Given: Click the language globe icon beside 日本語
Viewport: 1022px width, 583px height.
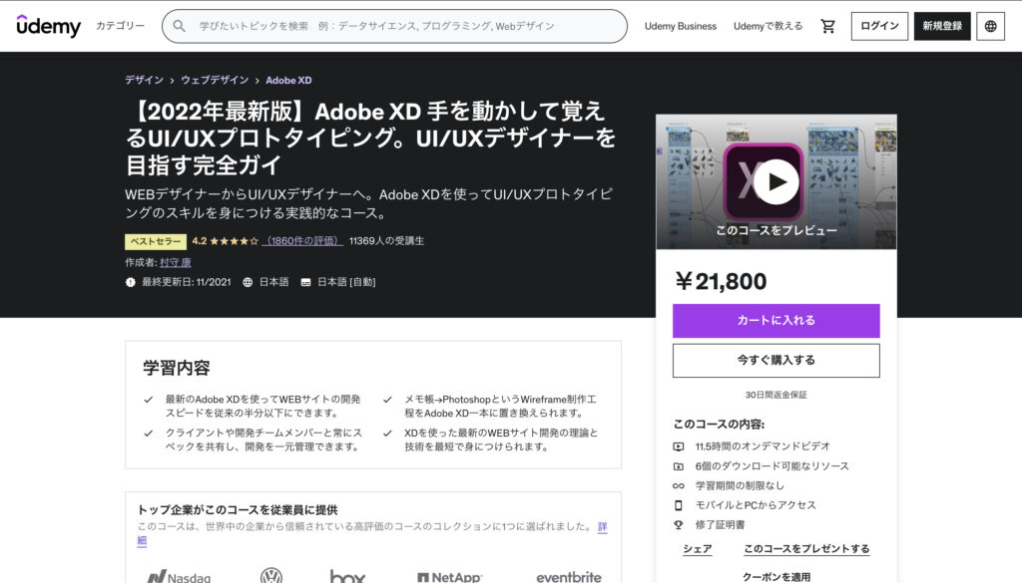Looking at the screenshot, I should tap(248, 282).
